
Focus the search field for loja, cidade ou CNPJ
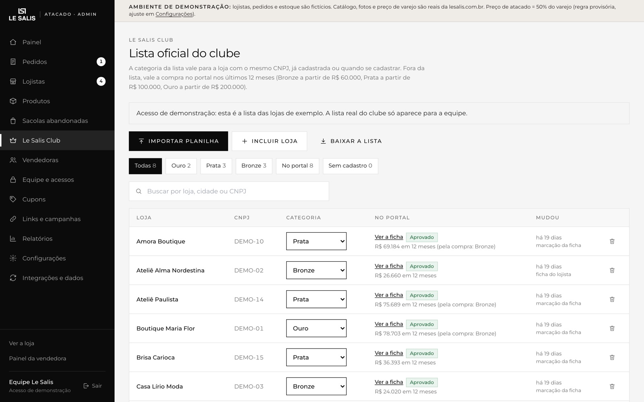[x=229, y=191]
